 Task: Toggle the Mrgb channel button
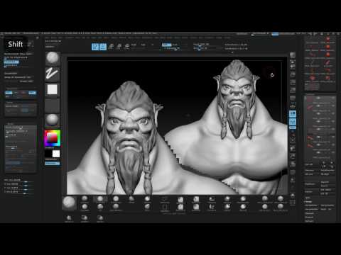pyautogui.click(x=134, y=45)
